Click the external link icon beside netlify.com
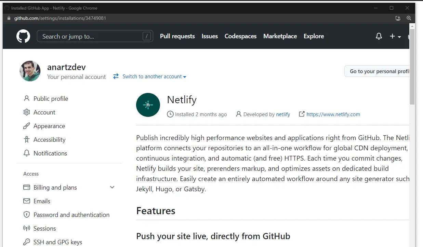 pyautogui.click(x=302, y=114)
